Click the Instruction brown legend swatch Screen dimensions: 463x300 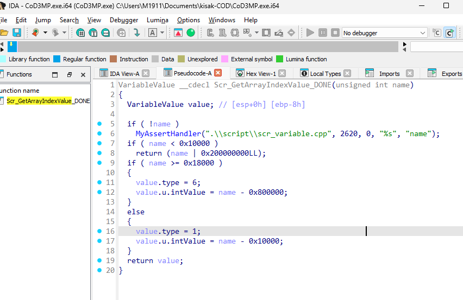[x=113, y=59]
